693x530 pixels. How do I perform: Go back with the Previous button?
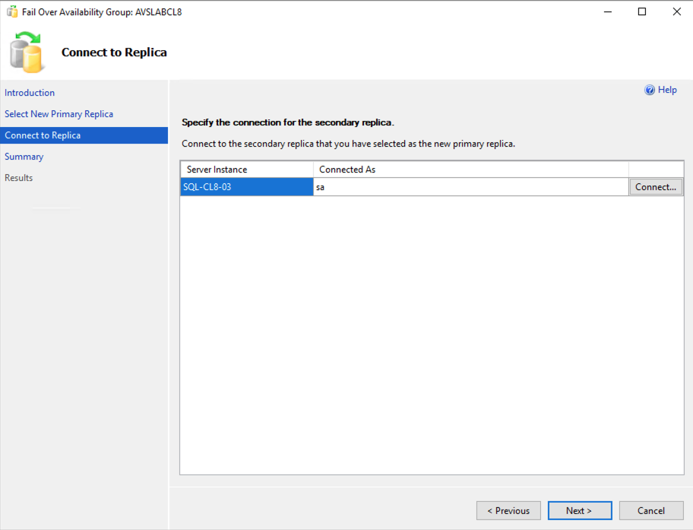click(x=508, y=510)
